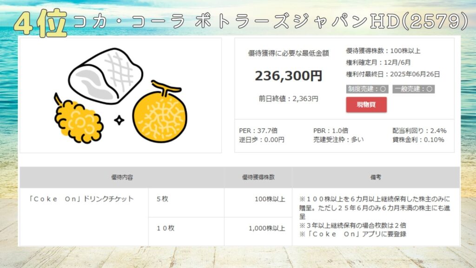
Task: Click the 一般売建 status badge
Action: click(413, 89)
